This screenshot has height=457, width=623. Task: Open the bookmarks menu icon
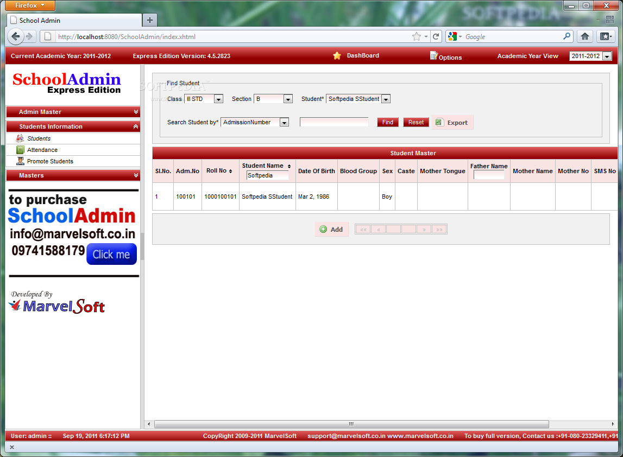606,36
